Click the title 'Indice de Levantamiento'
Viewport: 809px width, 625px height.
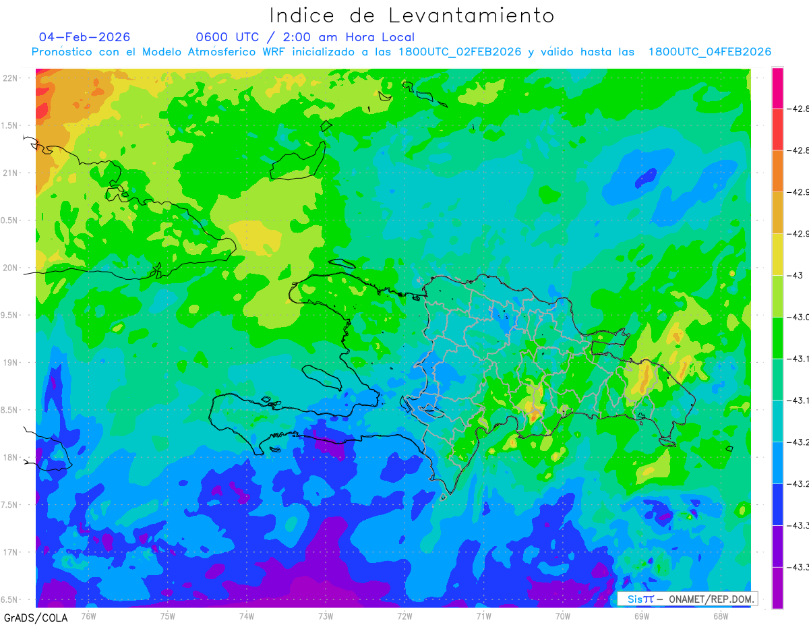[x=412, y=16]
